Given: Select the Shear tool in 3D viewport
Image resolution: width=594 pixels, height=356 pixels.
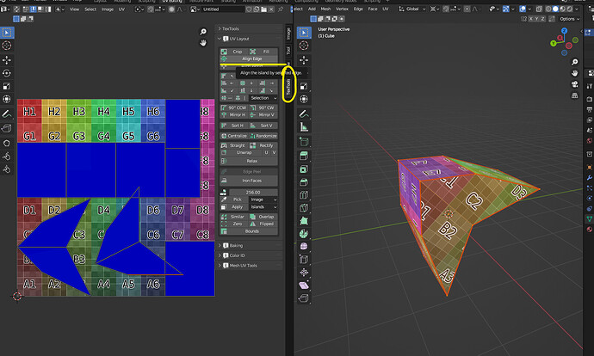Looking at the screenshot, I should [x=304, y=285].
